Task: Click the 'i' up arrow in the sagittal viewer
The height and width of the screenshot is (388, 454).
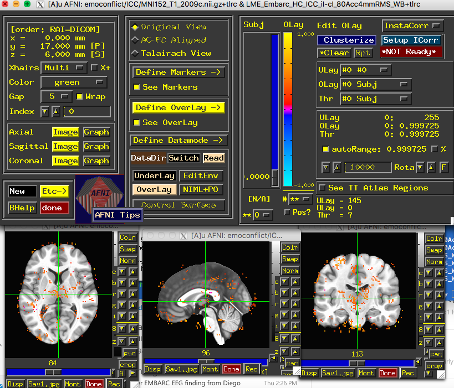Action: (295, 327)
